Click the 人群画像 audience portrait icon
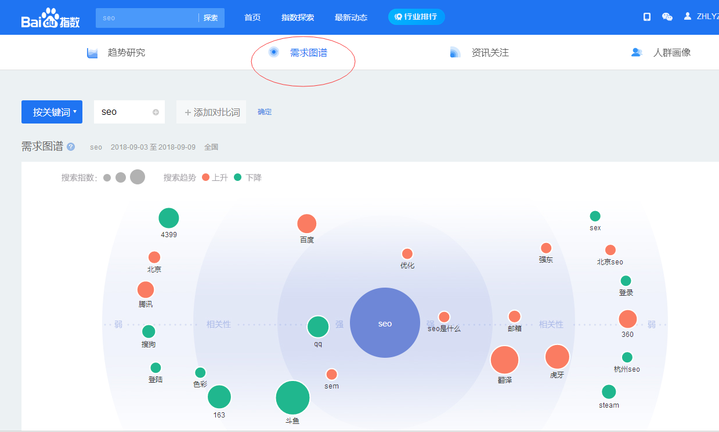This screenshot has height=432, width=719. tap(637, 51)
